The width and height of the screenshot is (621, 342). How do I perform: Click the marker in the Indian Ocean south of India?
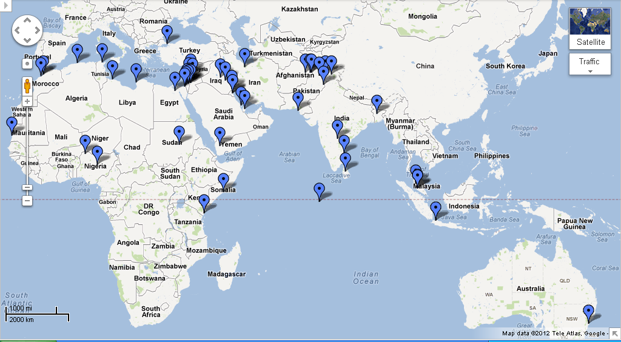pyautogui.click(x=319, y=190)
